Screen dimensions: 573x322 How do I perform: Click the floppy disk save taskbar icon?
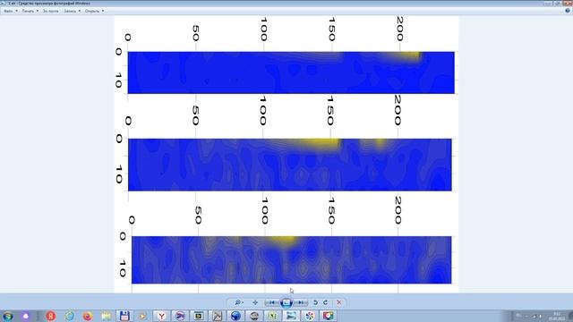pyautogui.click(x=124, y=316)
